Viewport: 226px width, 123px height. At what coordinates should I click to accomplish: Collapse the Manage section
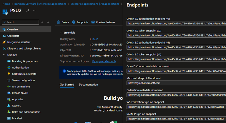point(4,55)
